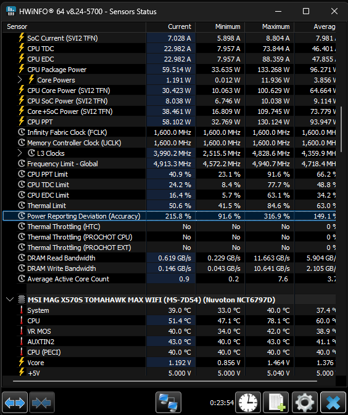
Task: Click lightning icon beside Core Powers
Action: [x=31, y=79]
